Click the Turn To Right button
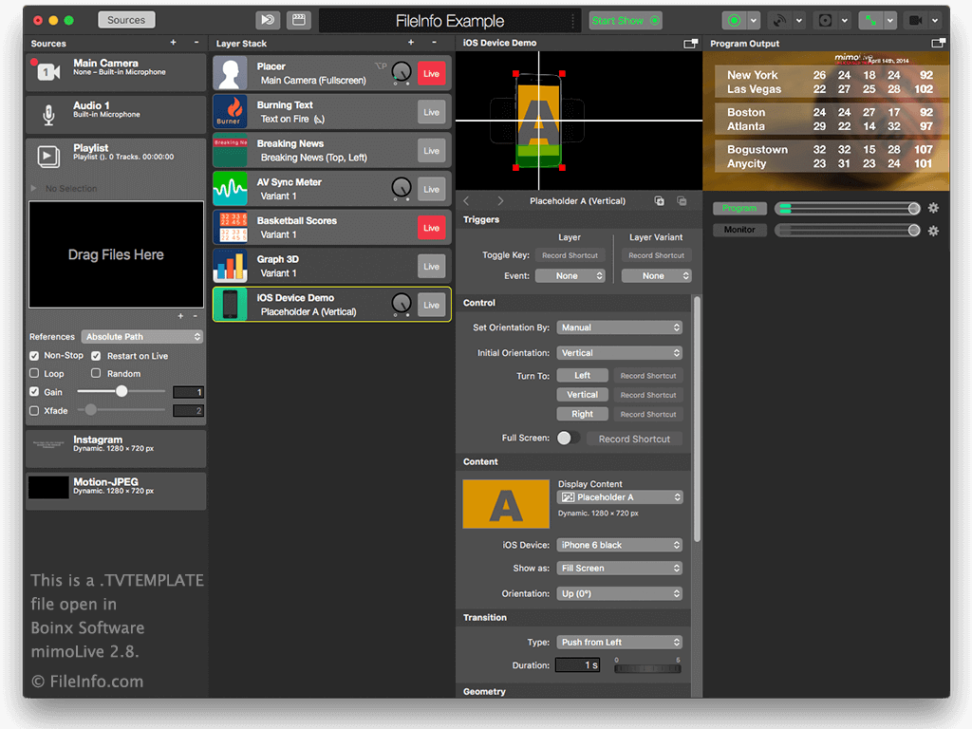 point(582,414)
